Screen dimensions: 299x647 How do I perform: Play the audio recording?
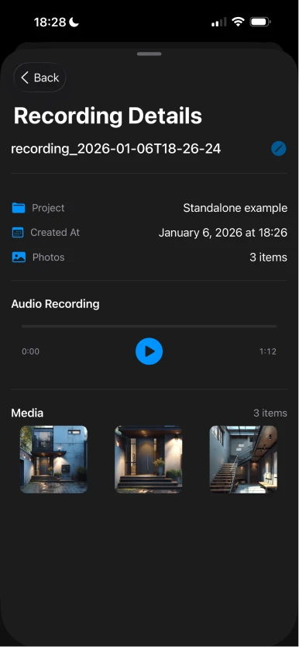pos(149,351)
